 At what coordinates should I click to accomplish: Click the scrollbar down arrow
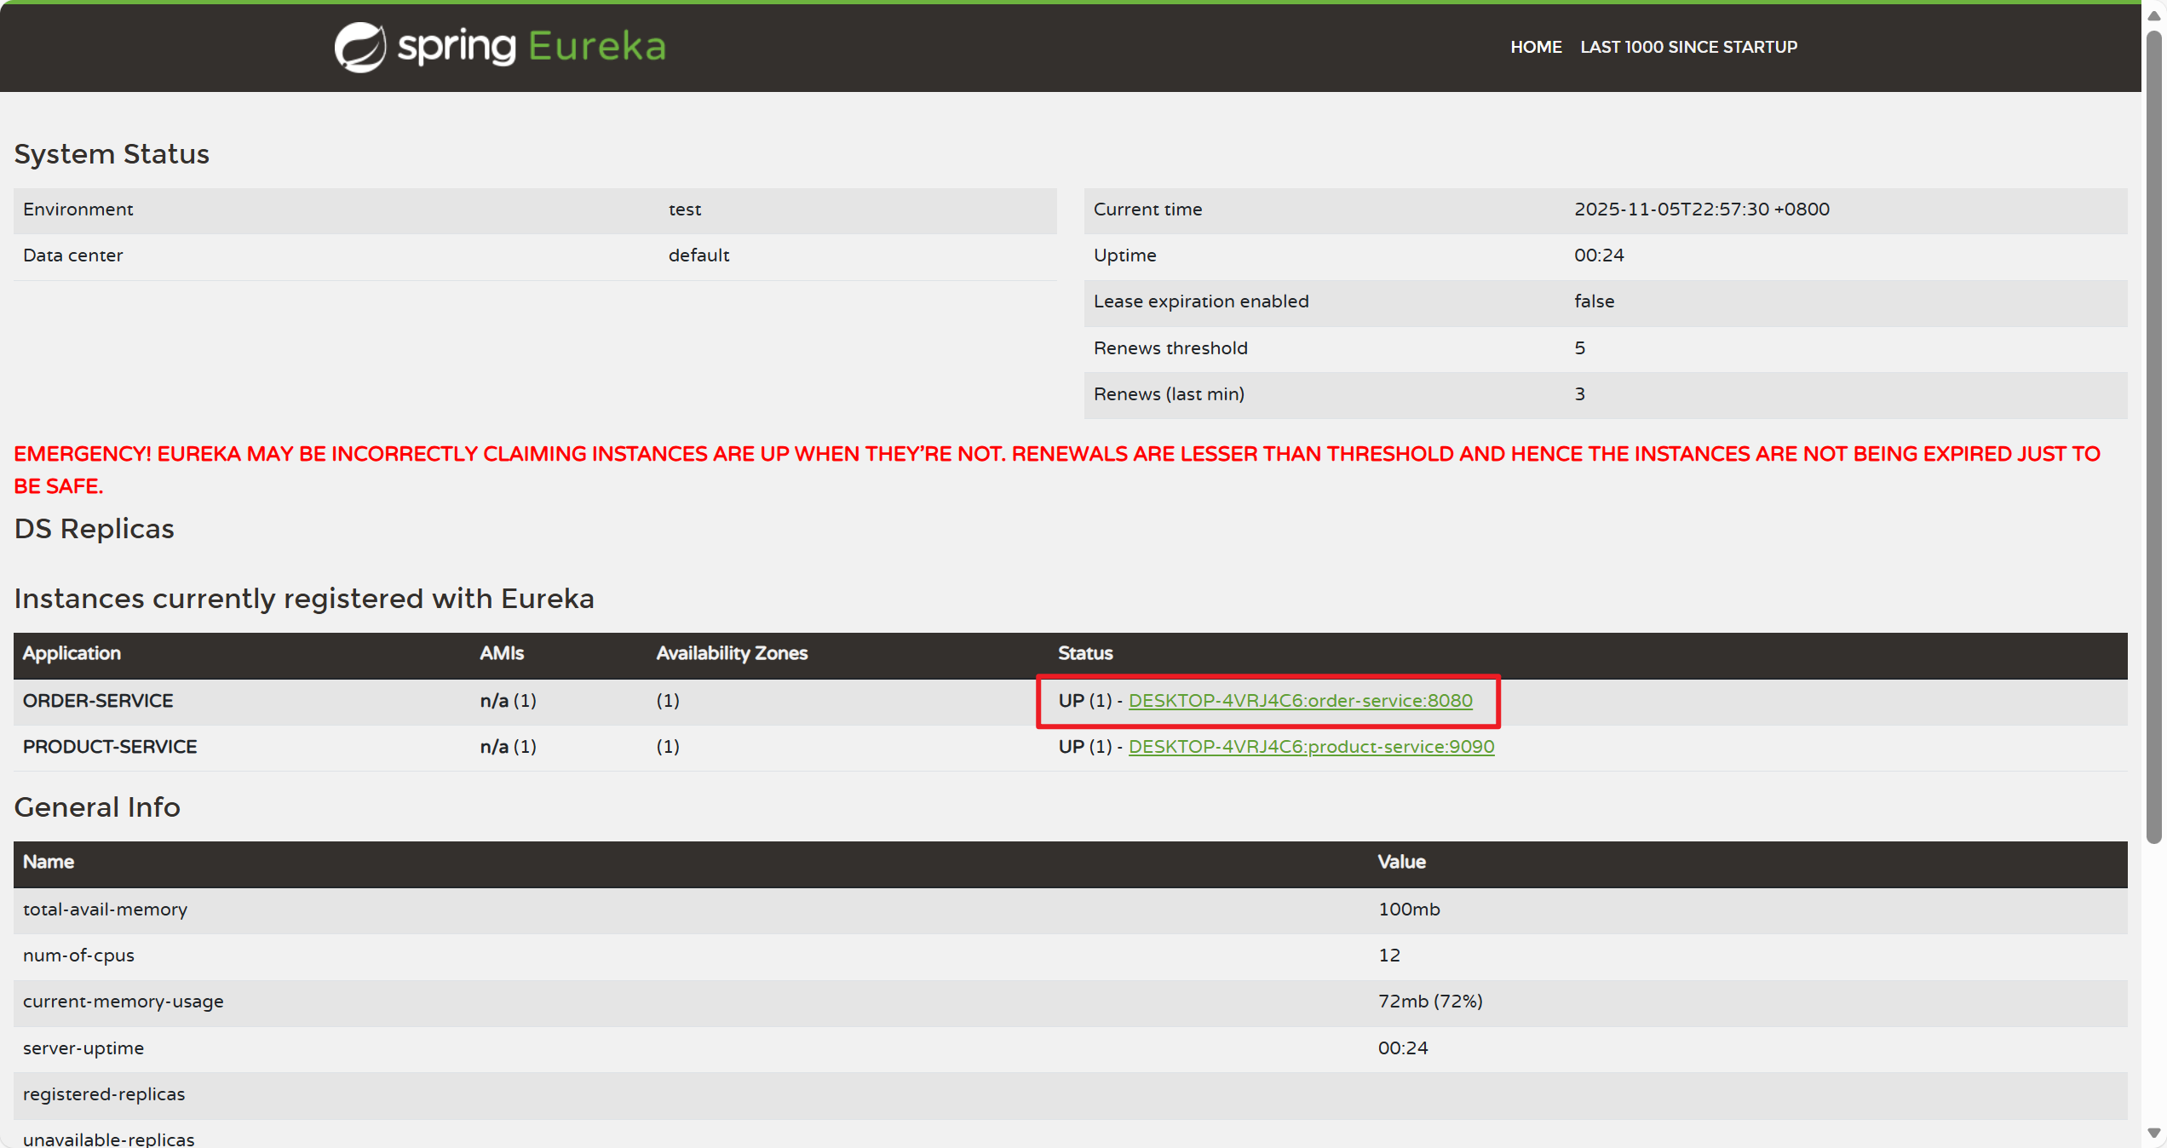(x=2154, y=1133)
